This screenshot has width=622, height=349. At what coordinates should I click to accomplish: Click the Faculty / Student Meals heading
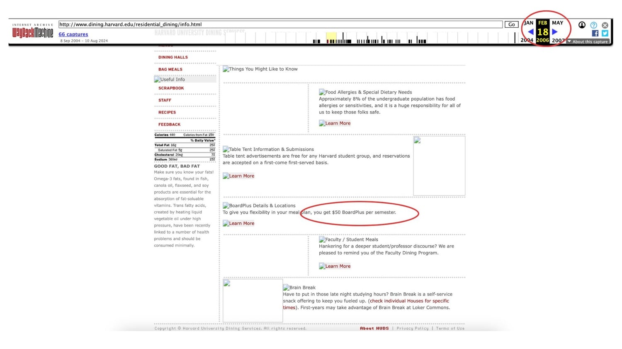click(x=348, y=240)
